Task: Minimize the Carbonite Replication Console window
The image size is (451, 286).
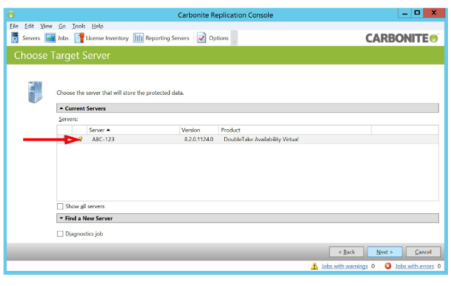Action: click(405, 13)
